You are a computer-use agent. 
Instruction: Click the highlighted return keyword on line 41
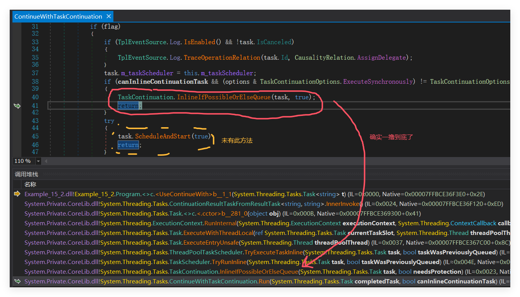[x=128, y=106]
